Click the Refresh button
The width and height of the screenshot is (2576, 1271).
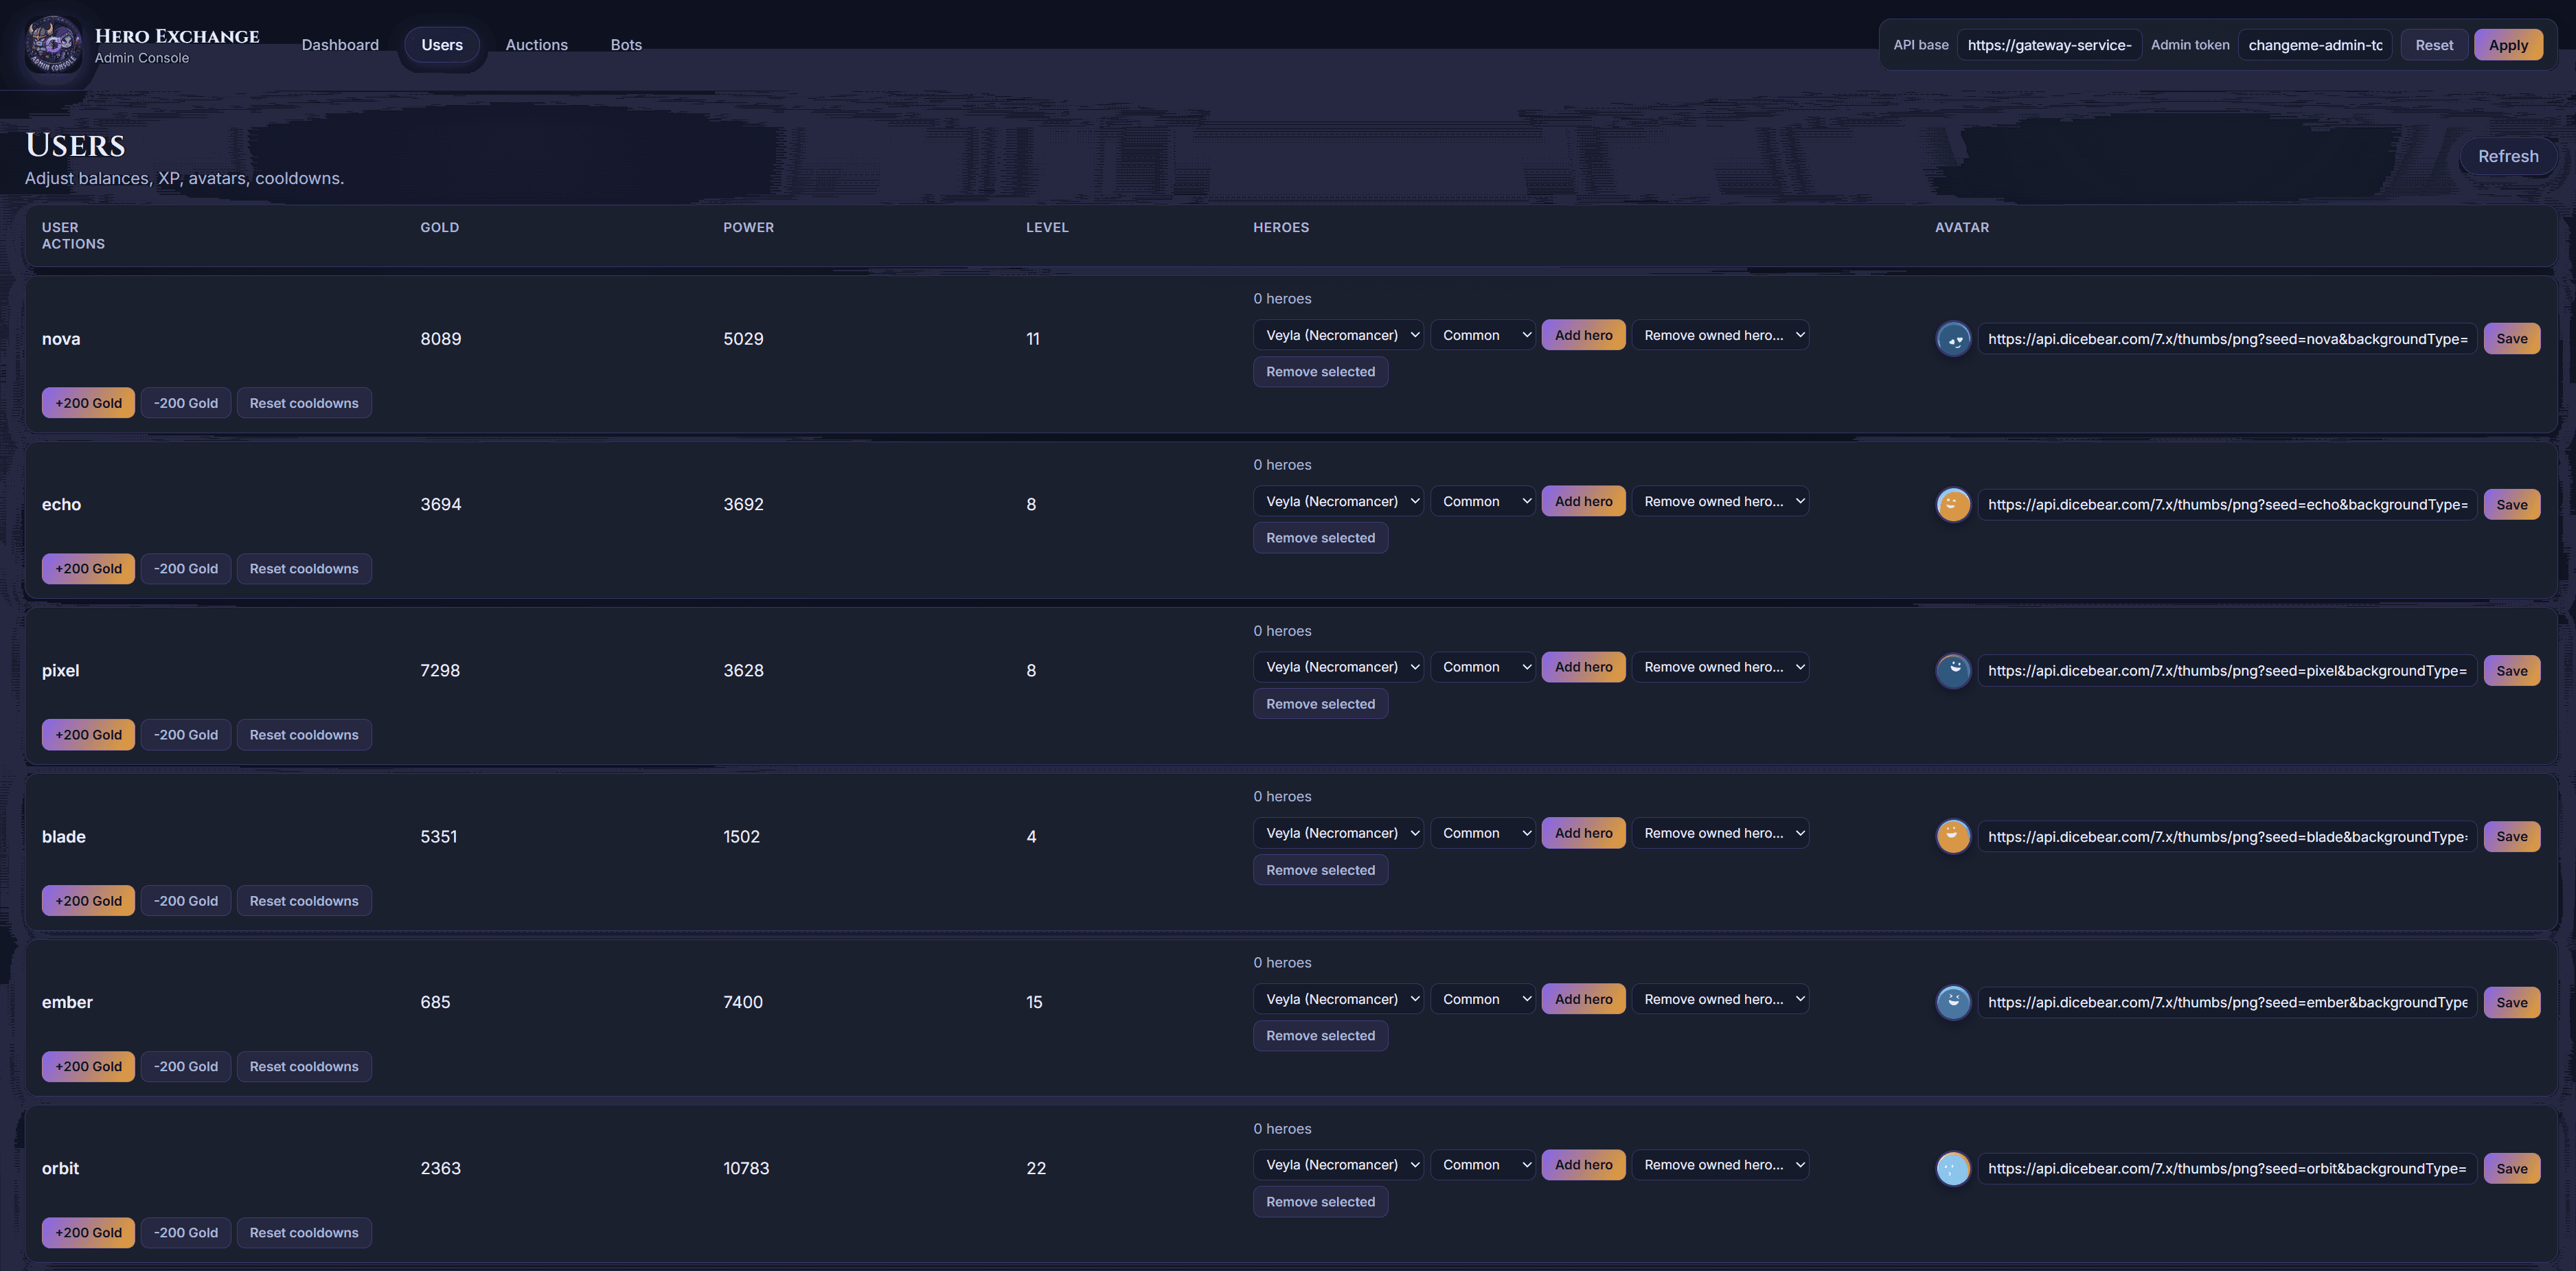[x=2508, y=156]
